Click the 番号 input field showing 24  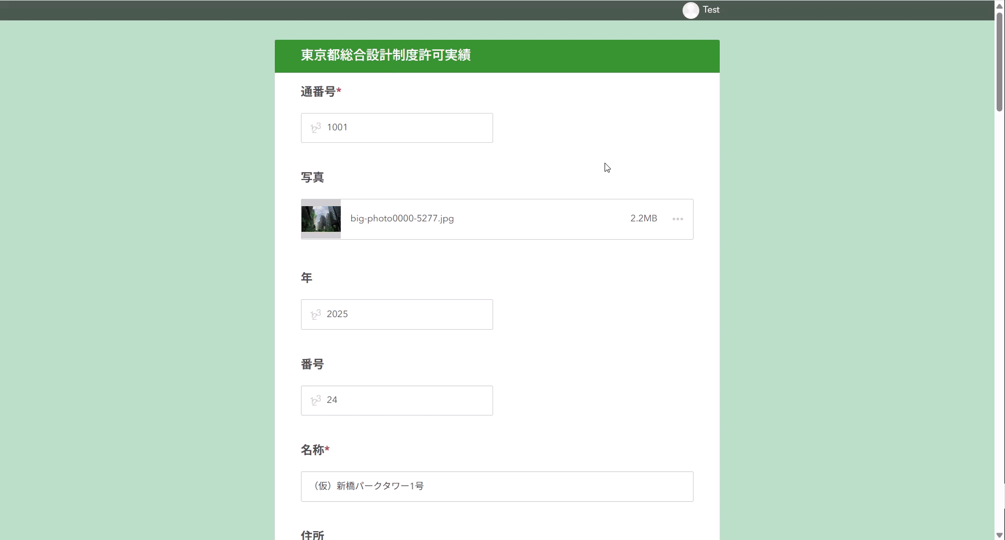(397, 400)
